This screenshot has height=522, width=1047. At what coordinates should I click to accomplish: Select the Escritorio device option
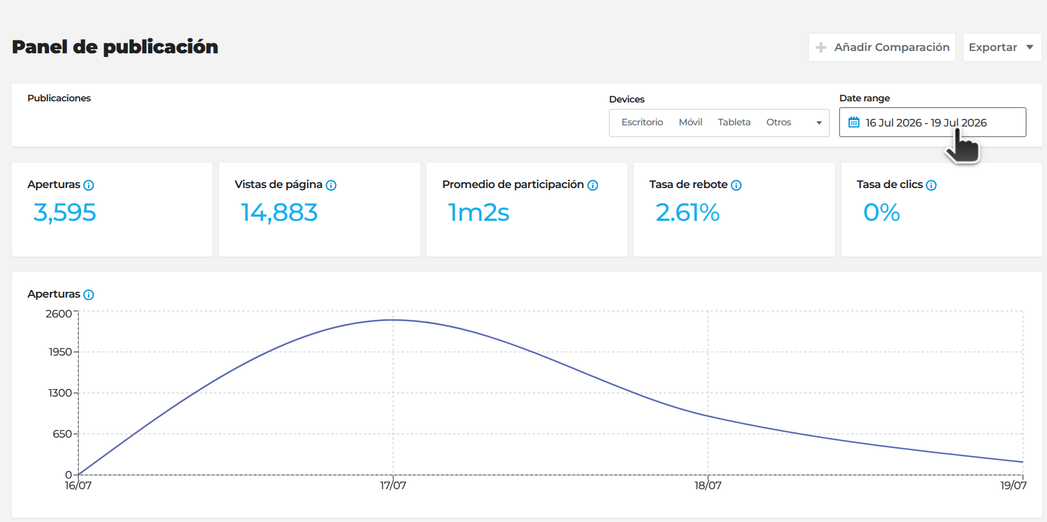pos(642,122)
